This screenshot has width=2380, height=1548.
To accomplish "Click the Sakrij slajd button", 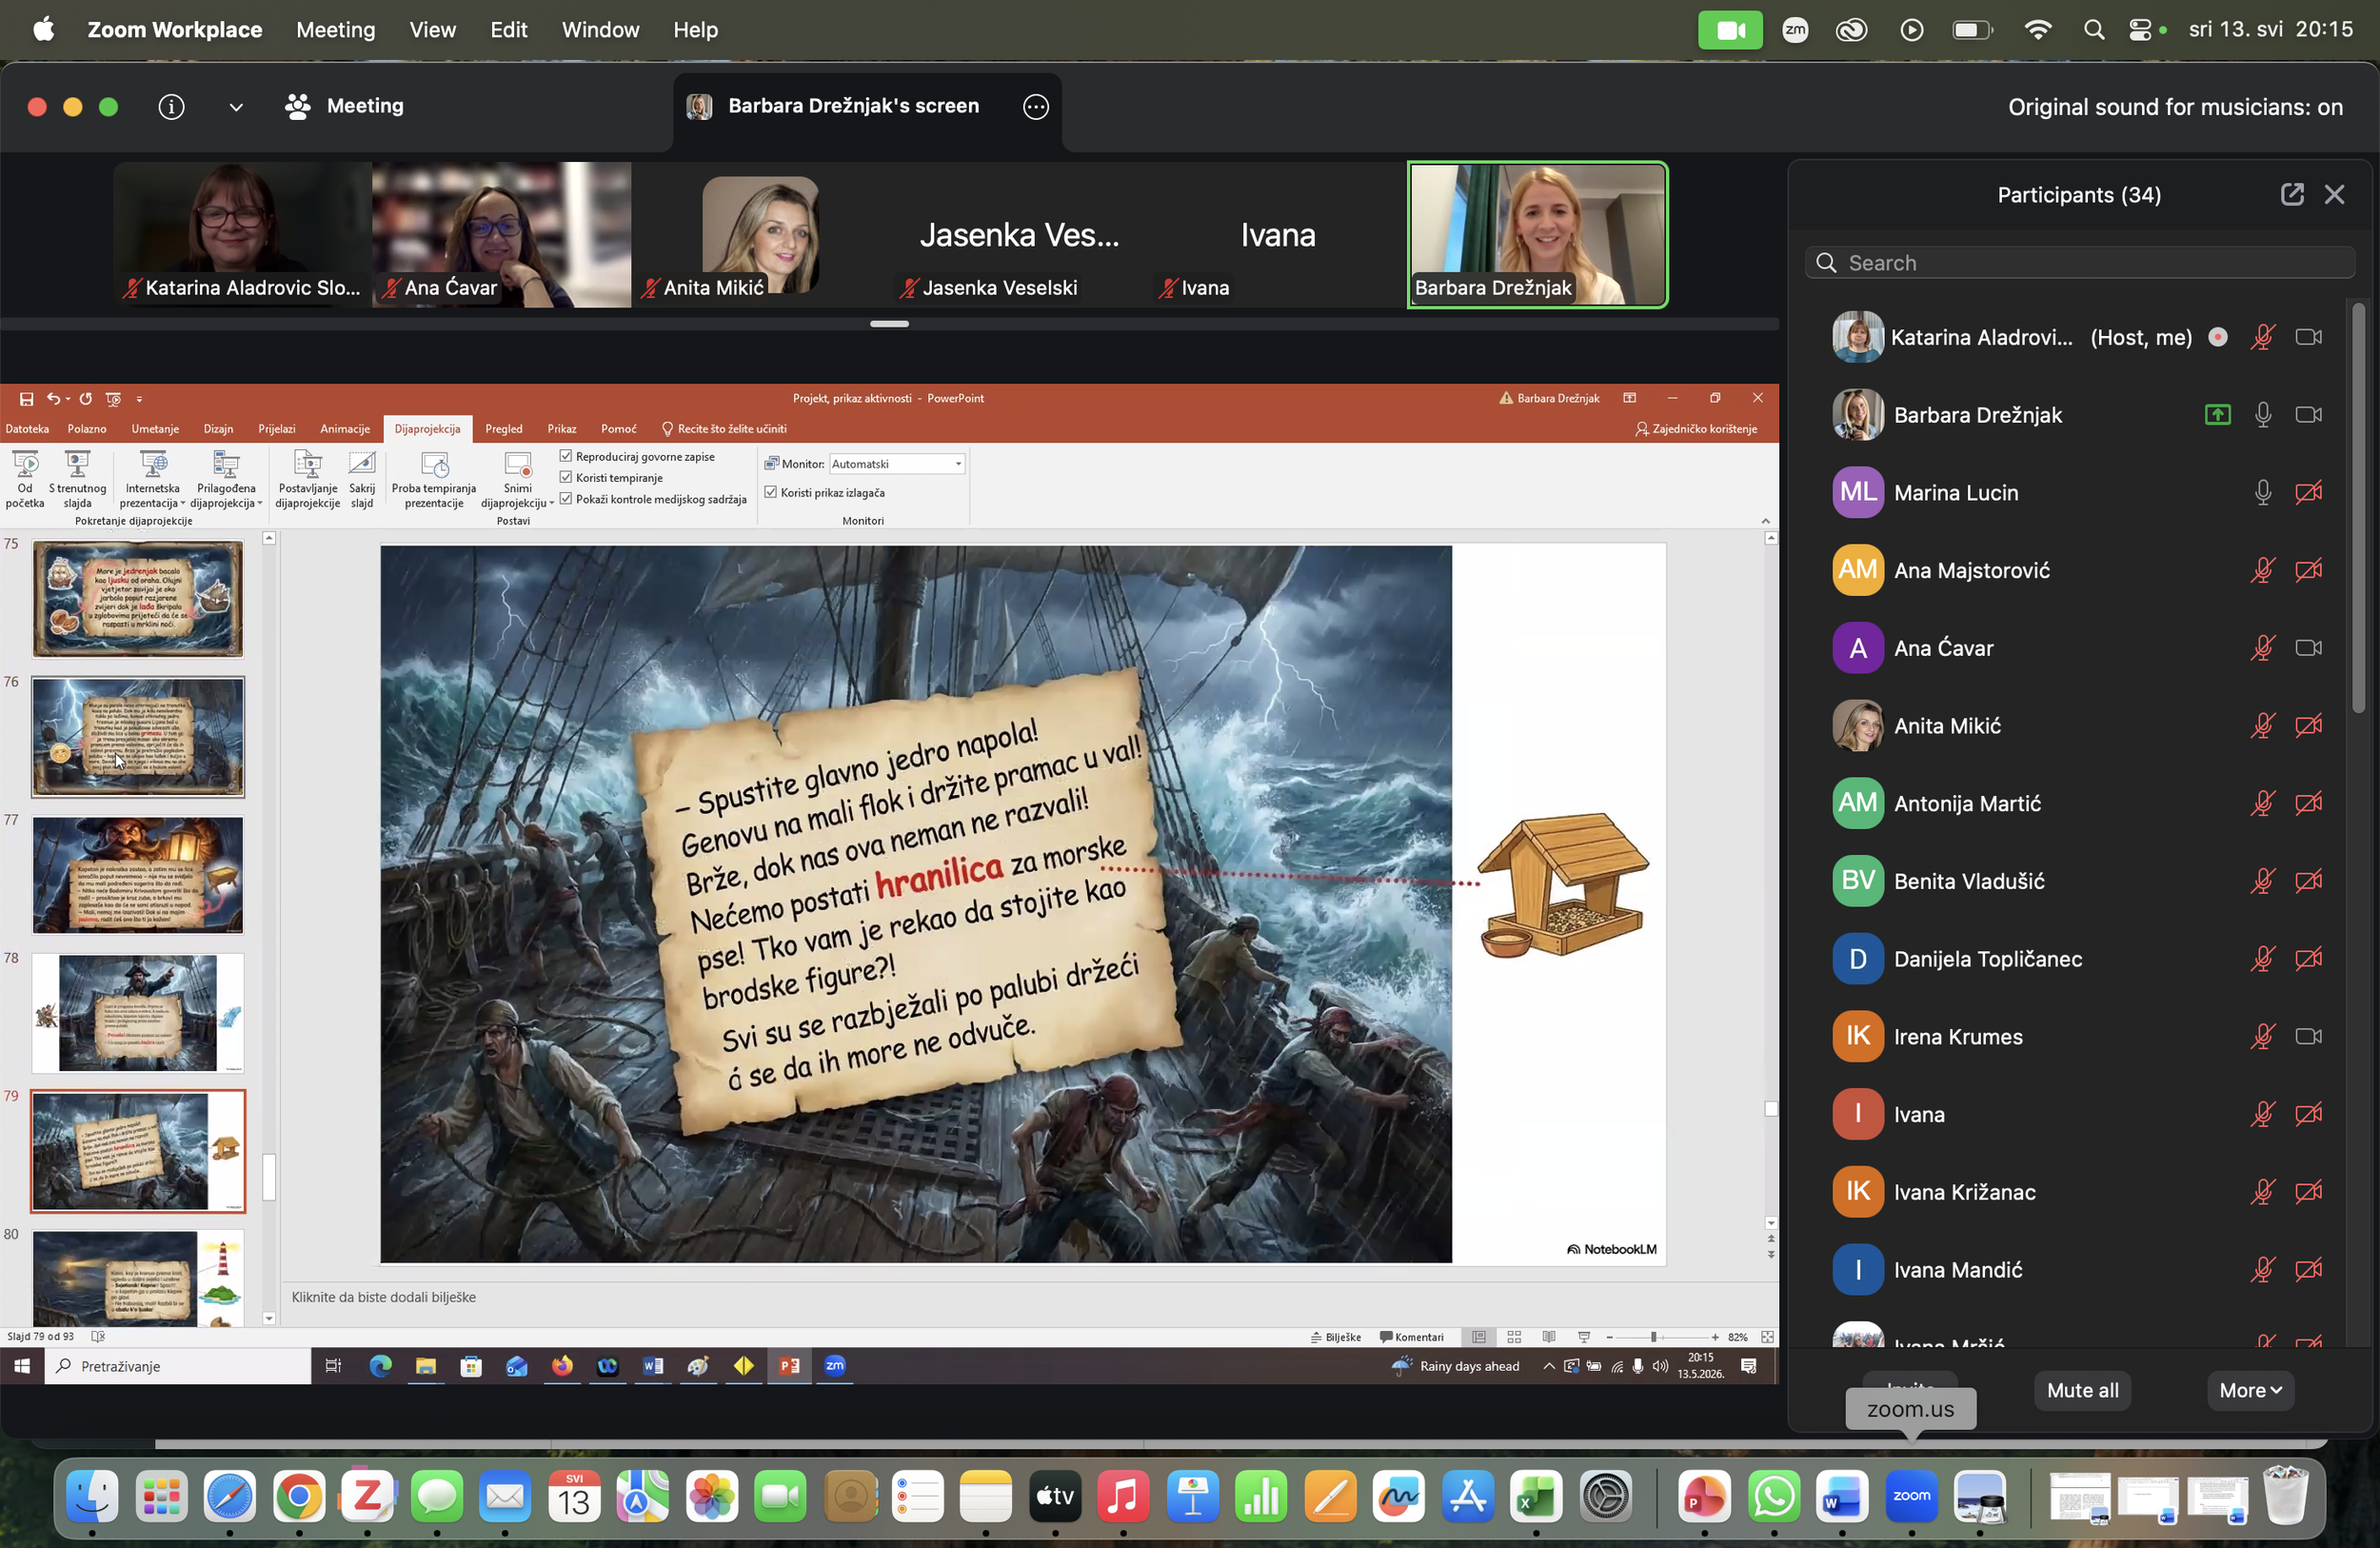I will pyautogui.click(x=362, y=478).
